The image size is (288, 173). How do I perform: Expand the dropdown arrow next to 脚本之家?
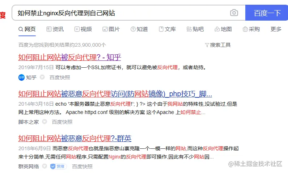pos(45,122)
